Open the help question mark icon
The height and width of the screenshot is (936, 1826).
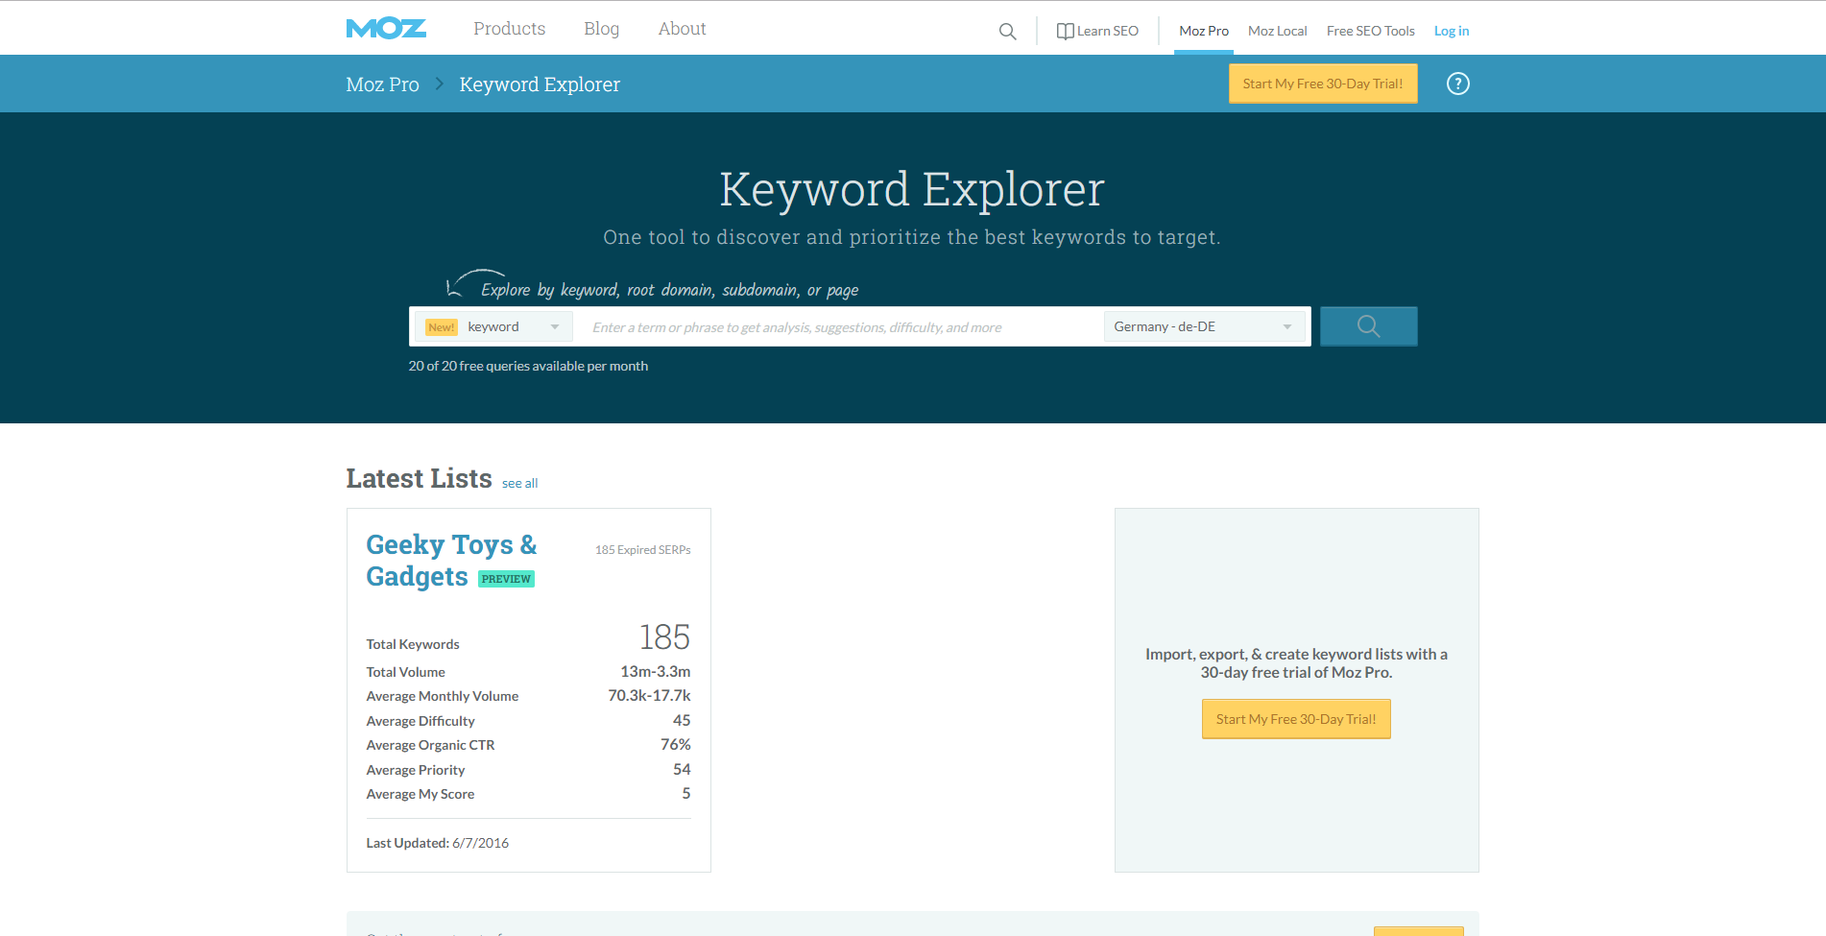click(1457, 84)
